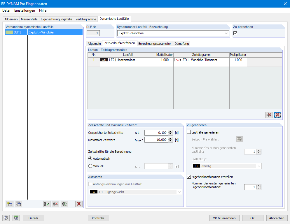Open the Berechnungsparameter sub-tab
The height and width of the screenshot is (224, 290).
point(155,44)
